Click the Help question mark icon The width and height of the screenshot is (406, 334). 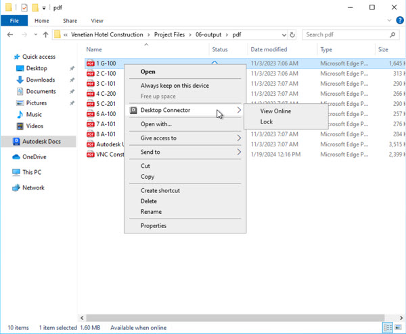pos(400,20)
